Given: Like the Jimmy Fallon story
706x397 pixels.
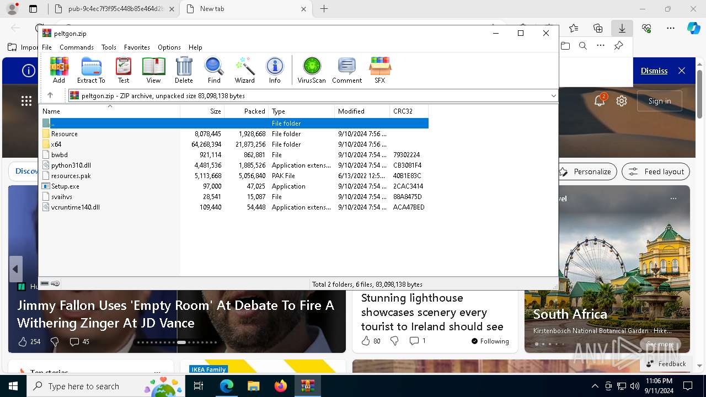Looking at the screenshot, I should pos(23,342).
